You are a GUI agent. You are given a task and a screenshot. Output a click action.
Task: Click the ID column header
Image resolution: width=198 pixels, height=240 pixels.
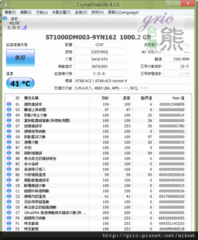[18, 98]
